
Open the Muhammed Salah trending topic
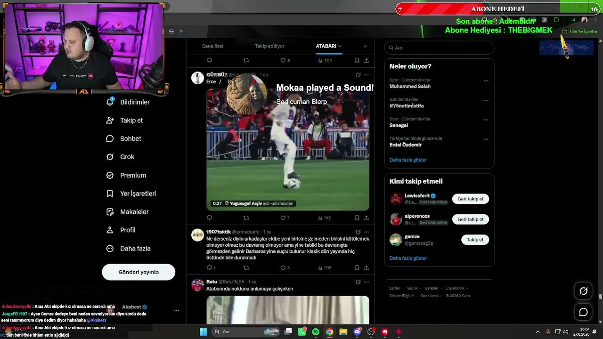coord(410,86)
